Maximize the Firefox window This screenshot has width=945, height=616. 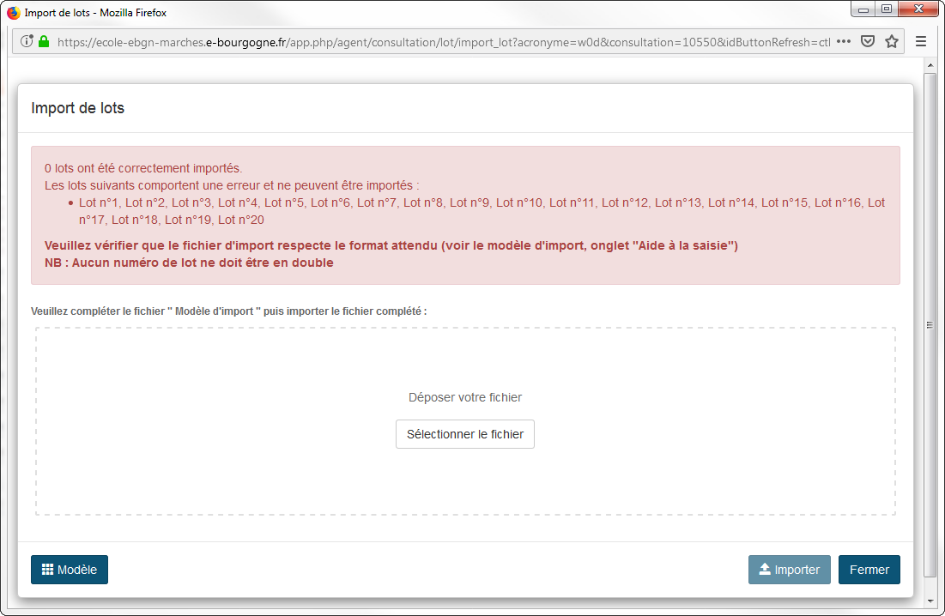(887, 9)
